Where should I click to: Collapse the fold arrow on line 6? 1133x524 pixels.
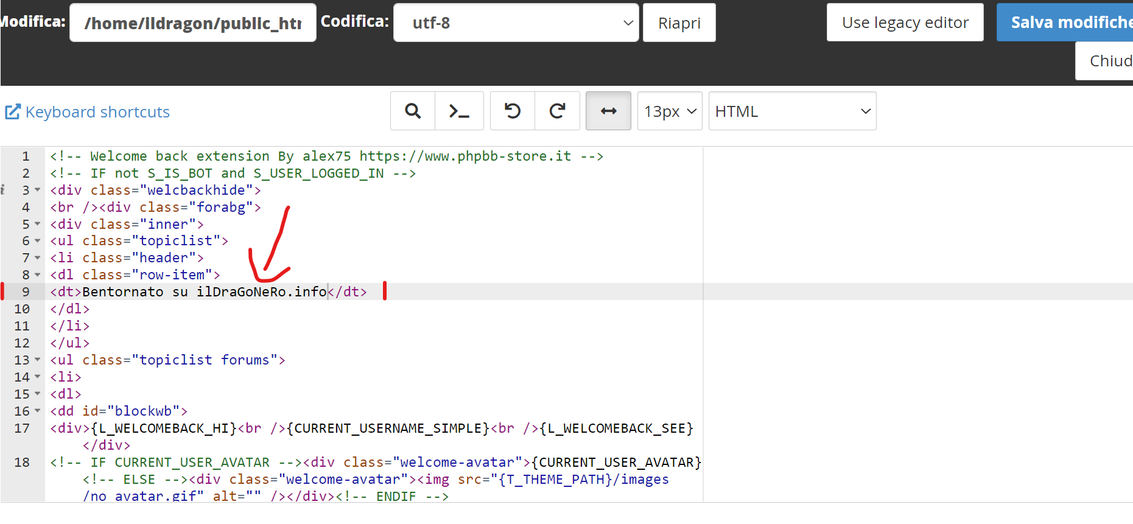(x=38, y=241)
